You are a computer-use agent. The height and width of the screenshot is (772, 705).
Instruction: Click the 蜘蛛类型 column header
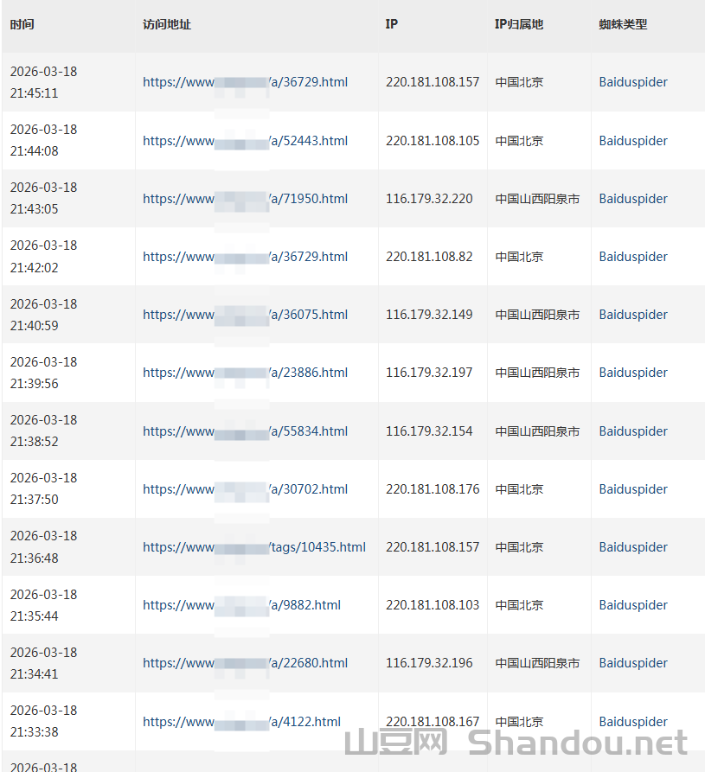[x=623, y=24]
